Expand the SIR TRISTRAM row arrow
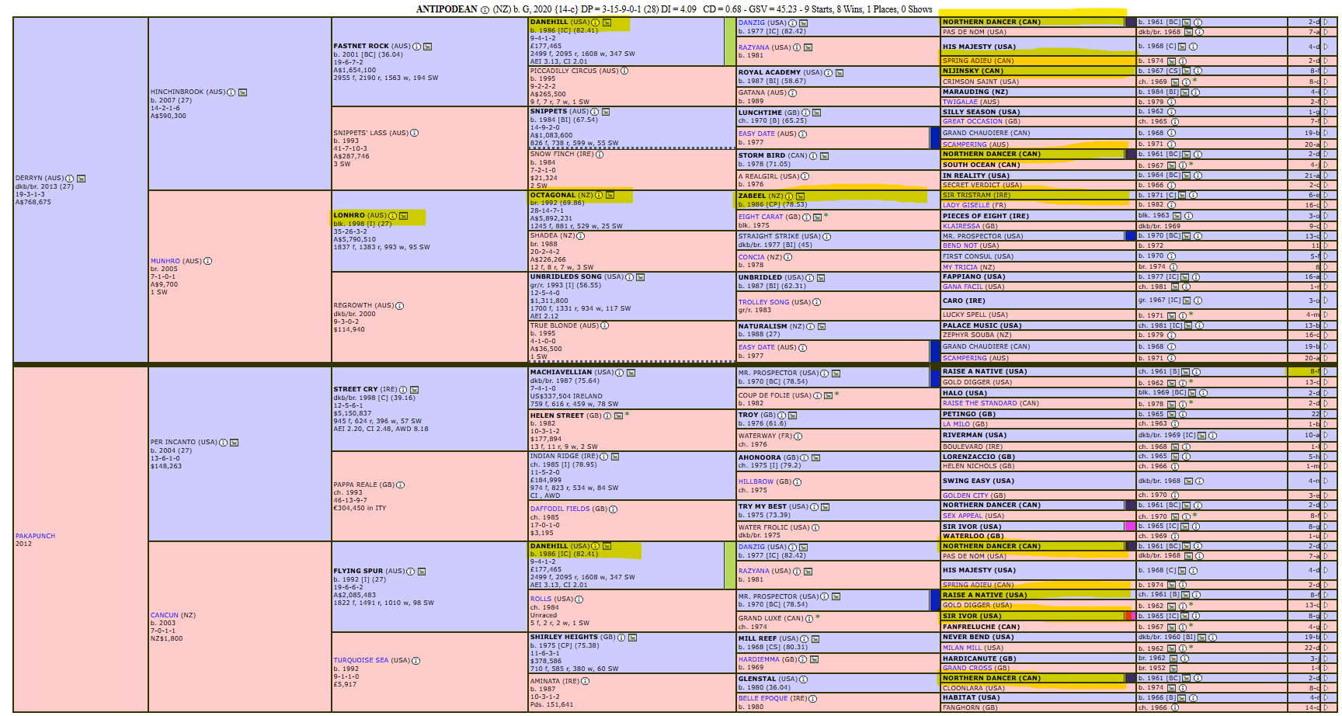Viewport: 1342px width, 716px height. point(1326,196)
